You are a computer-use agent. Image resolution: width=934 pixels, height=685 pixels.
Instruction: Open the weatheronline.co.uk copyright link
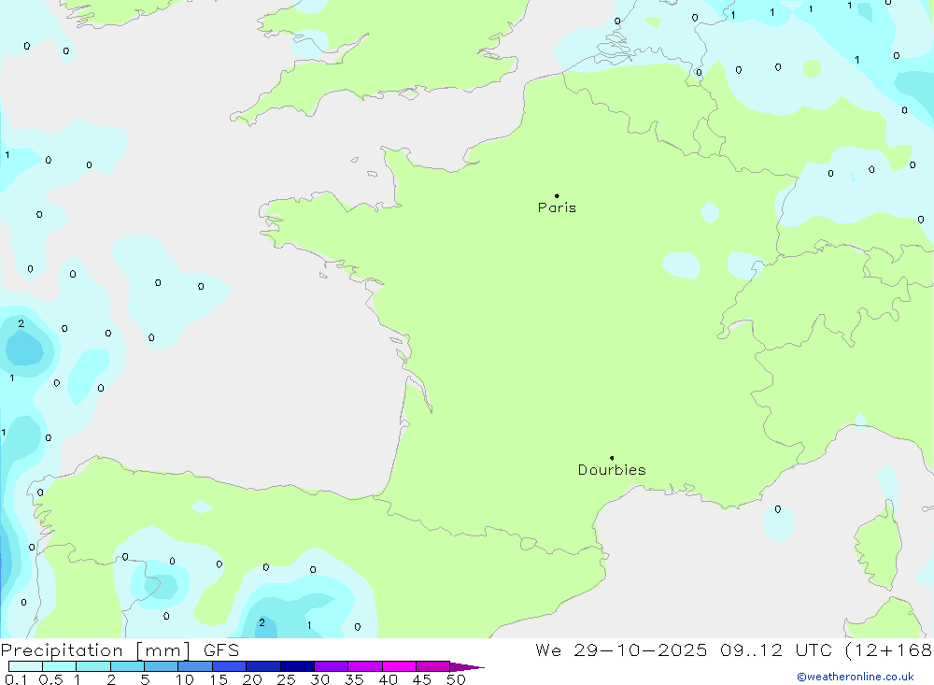click(x=856, y=677)
